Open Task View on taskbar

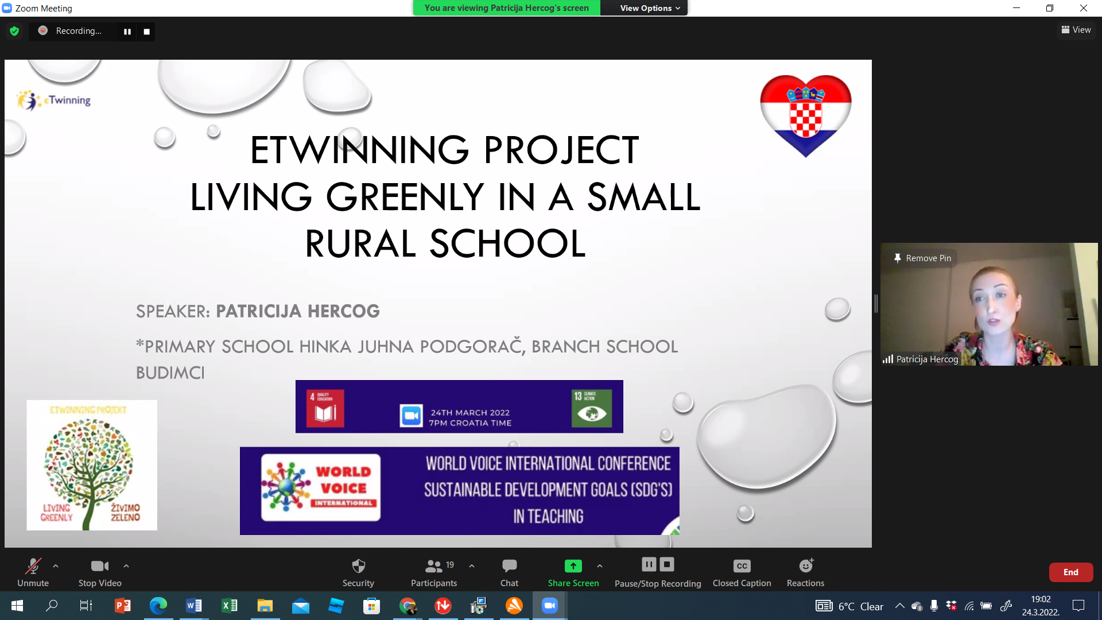coord(86,606)
